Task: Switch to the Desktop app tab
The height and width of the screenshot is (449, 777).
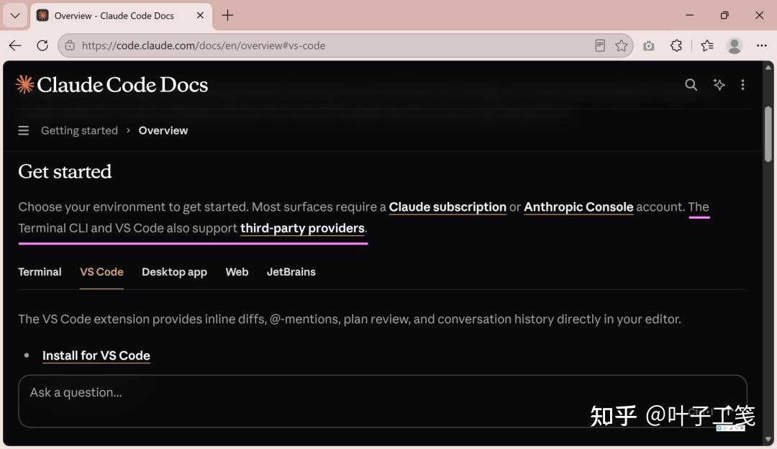Action: (x=174, y=271)
